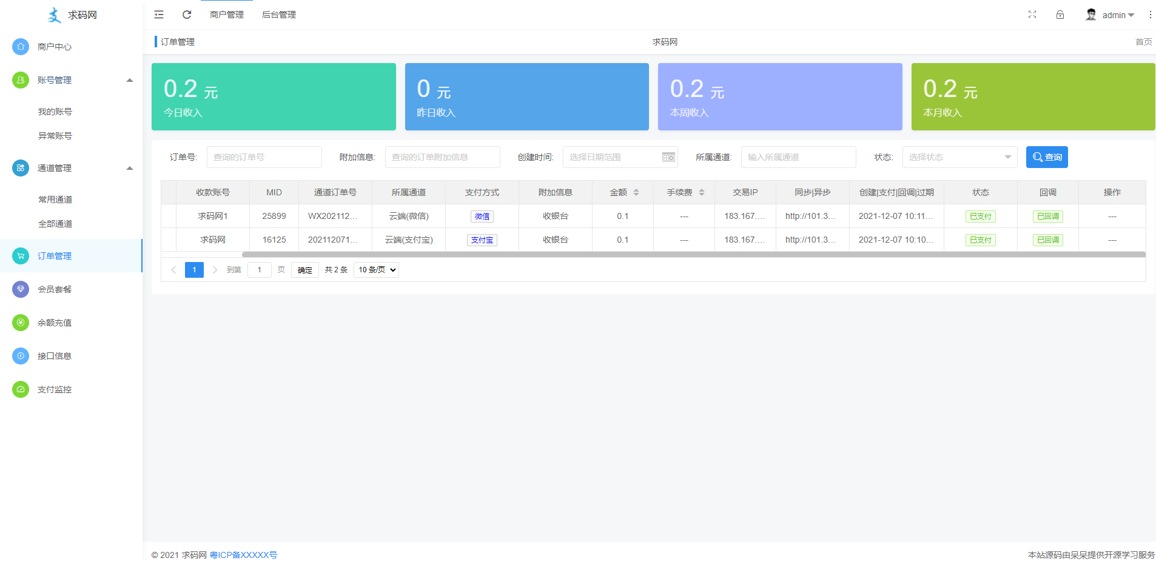Image resolution: width=1156 pixels, height=561 pixels.
Task: Open the fullscreen toggle icon
Action: [x=1032, y=15]
